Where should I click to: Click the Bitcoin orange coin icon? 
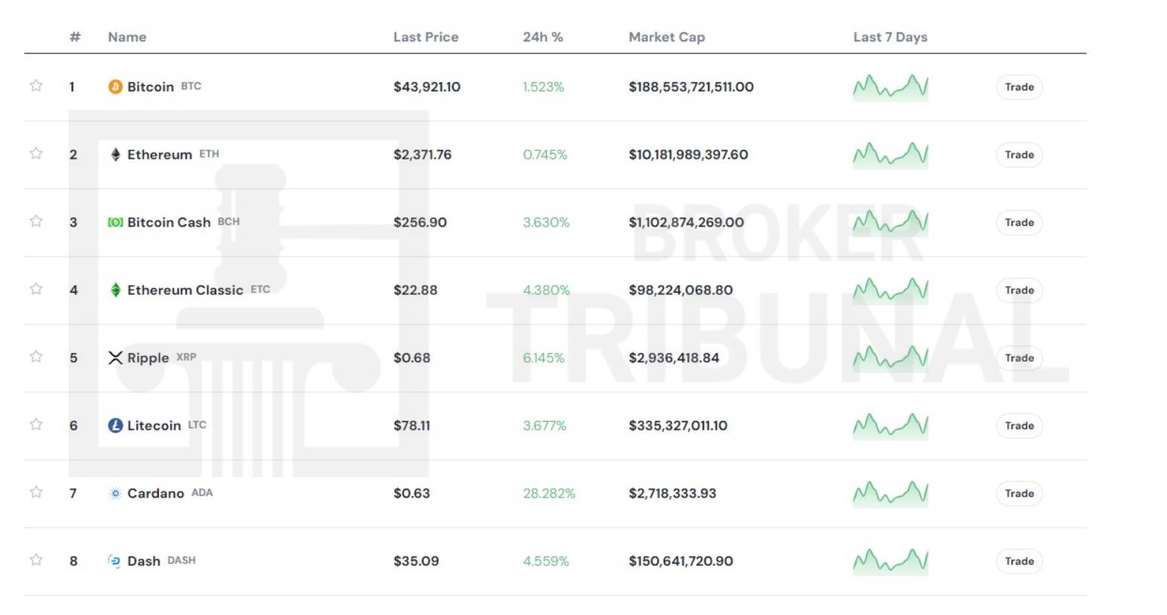(115, 87)
